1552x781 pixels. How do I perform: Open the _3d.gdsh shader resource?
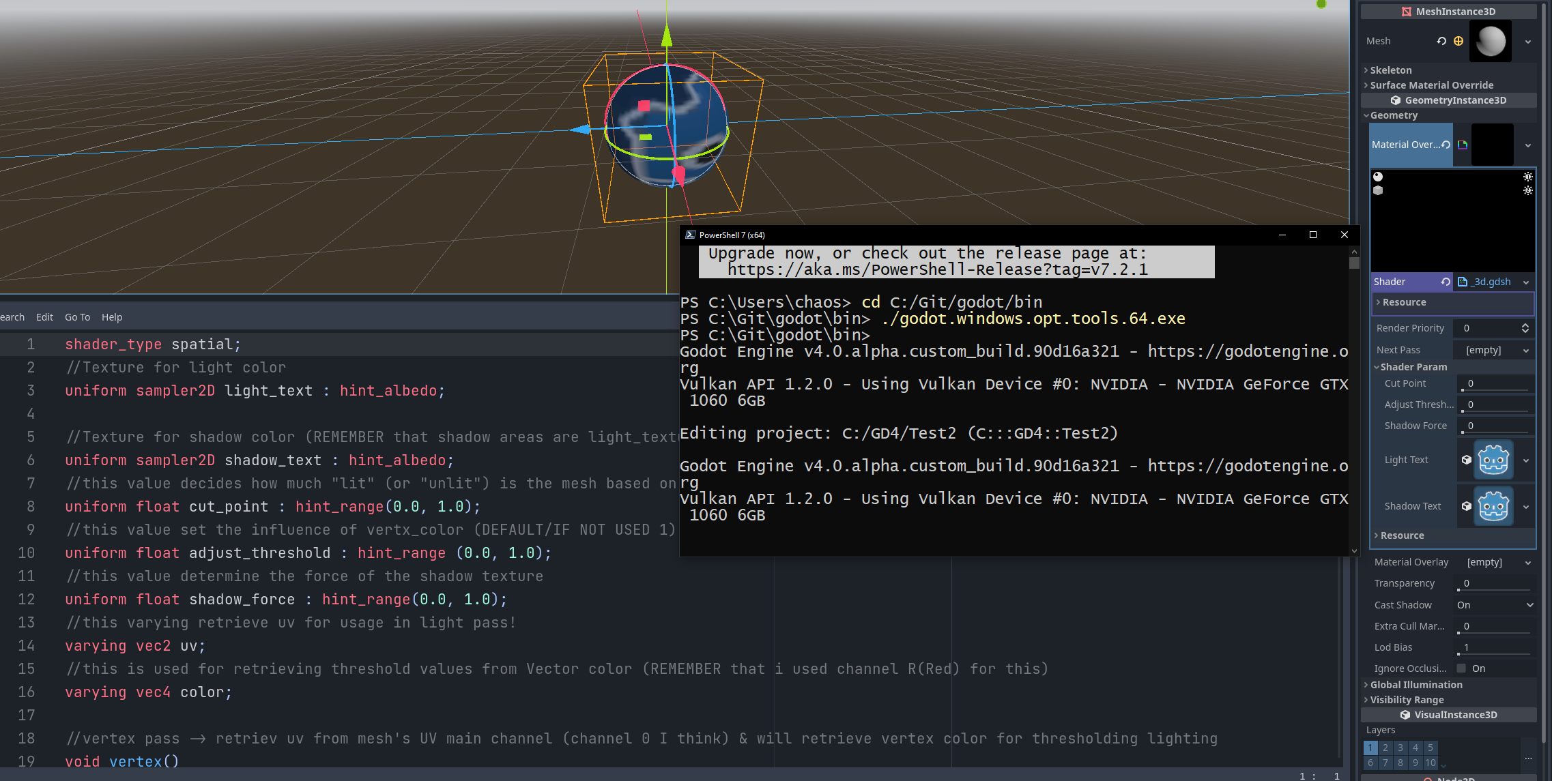tap(1488, 282)
